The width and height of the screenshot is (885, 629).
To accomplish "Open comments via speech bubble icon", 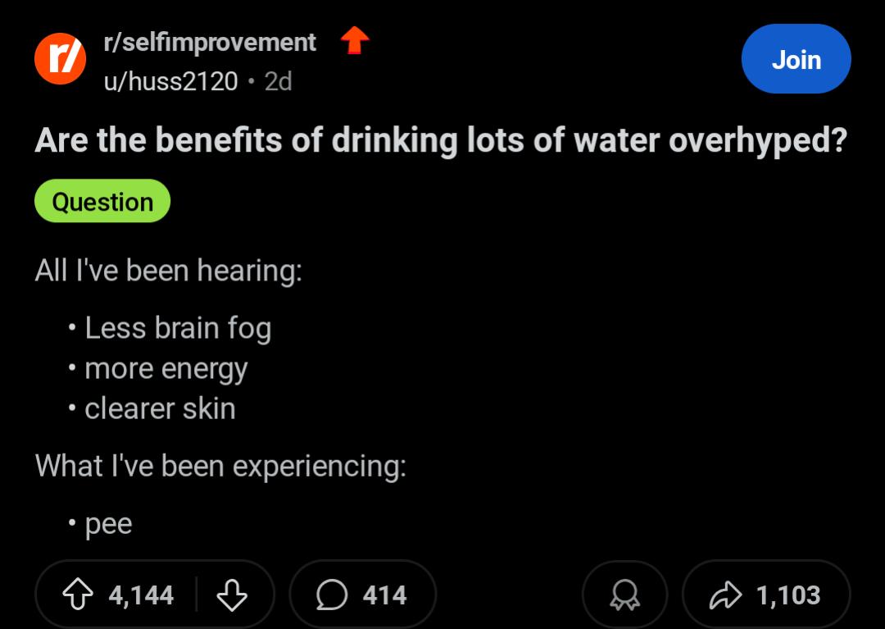I will pos(332,595).
